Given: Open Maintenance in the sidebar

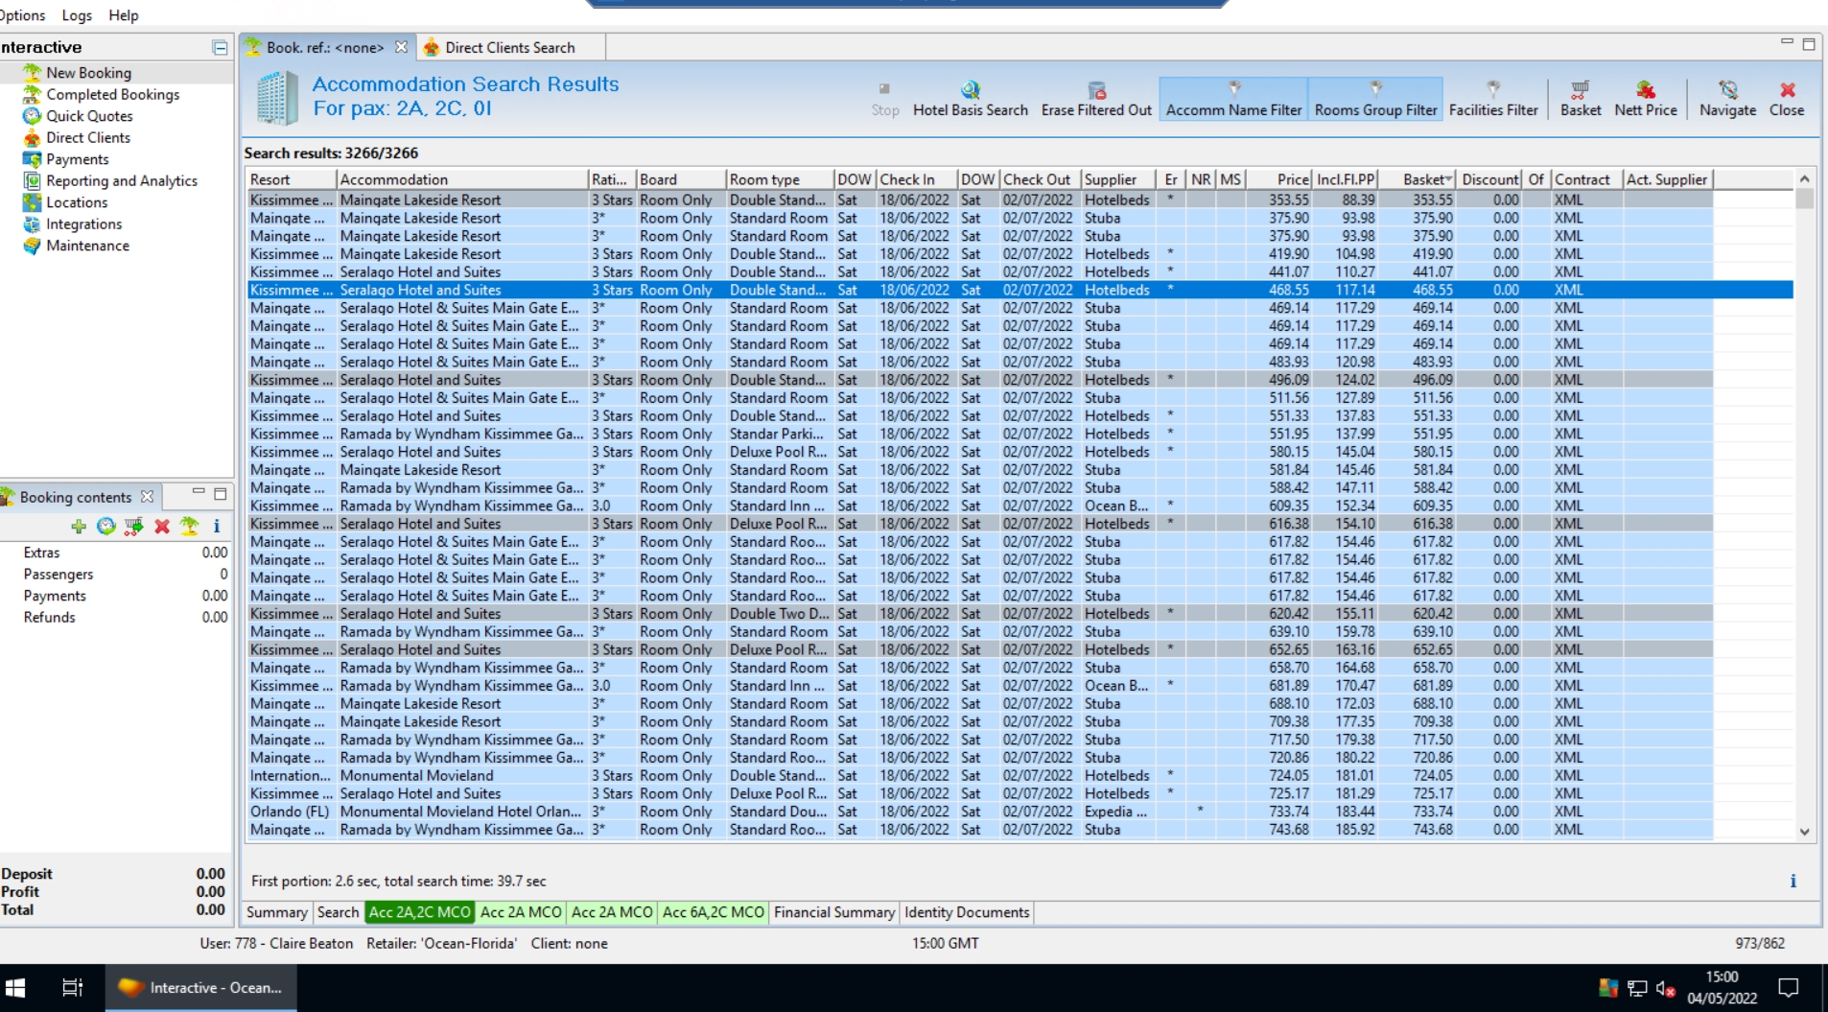Looking at the screenshot, I should [87, 246].
